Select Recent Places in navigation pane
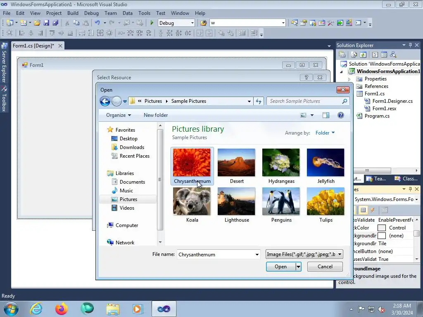Screen dimensions: 423x317 134,156
